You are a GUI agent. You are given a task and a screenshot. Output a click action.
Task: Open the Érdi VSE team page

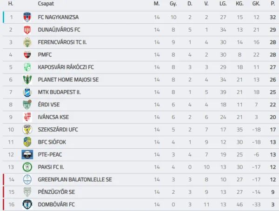coord(50,105)
